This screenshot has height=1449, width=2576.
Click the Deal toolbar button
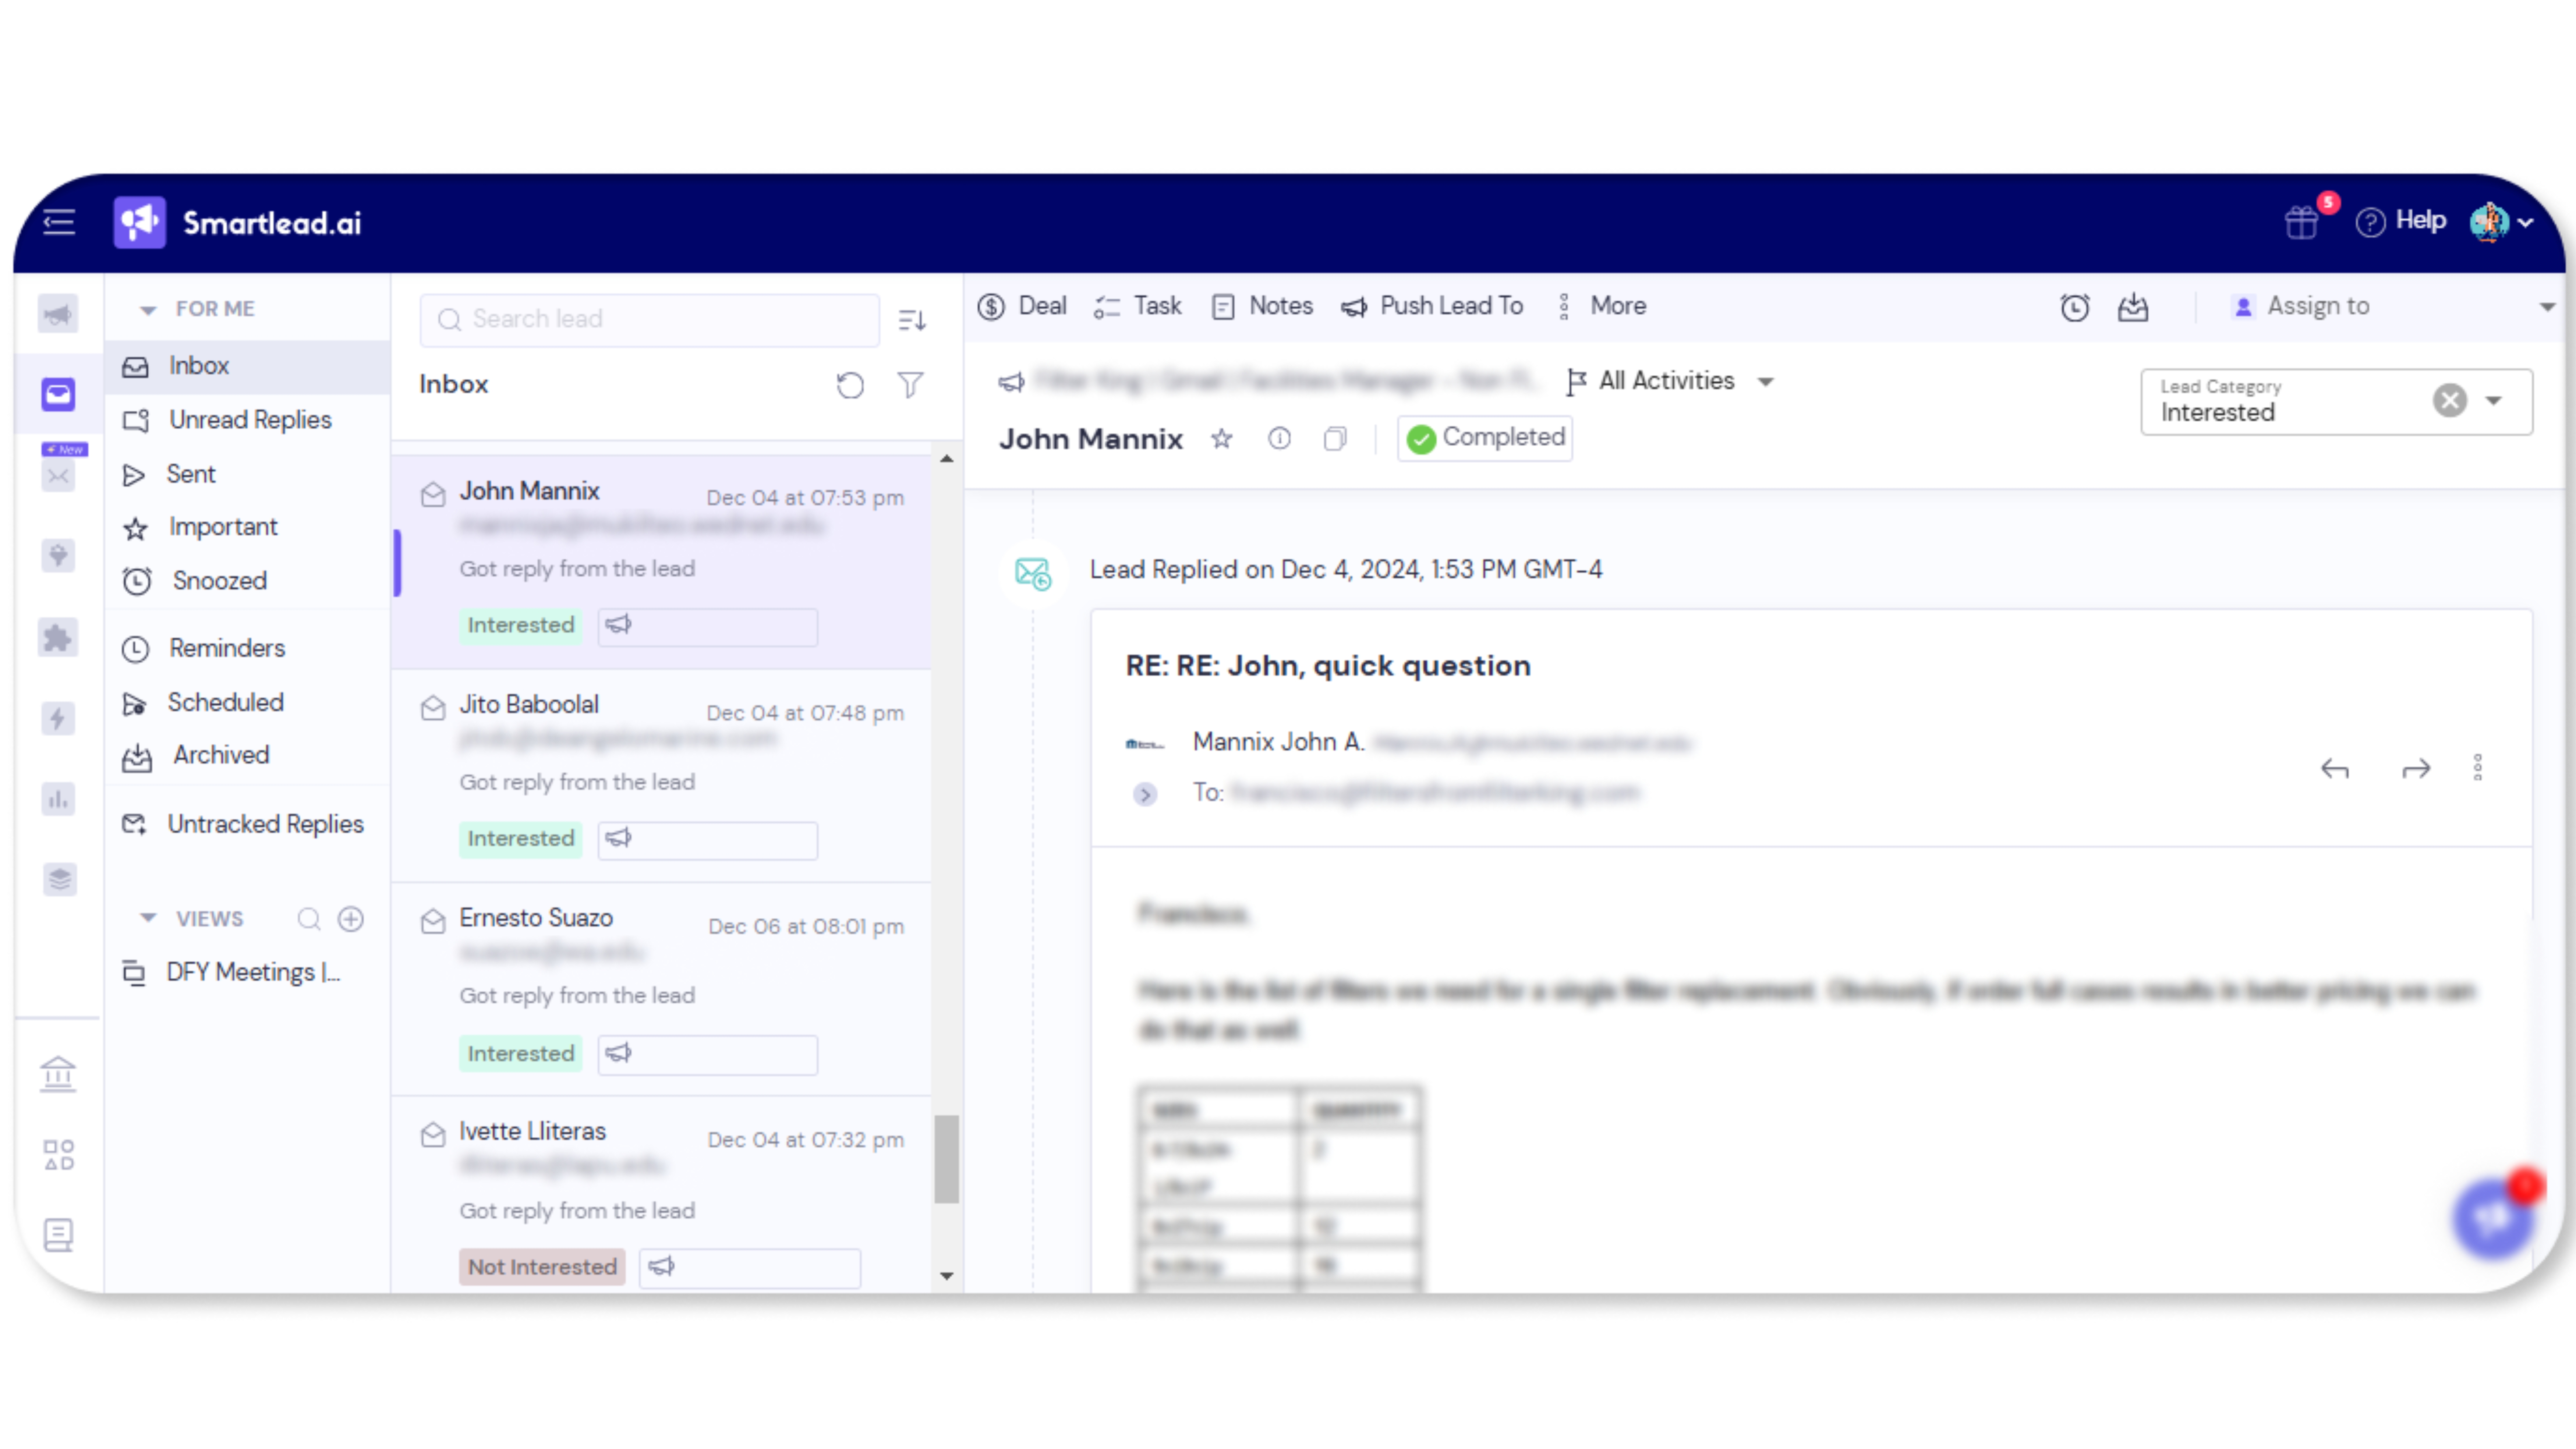[x=1022, y=306]
